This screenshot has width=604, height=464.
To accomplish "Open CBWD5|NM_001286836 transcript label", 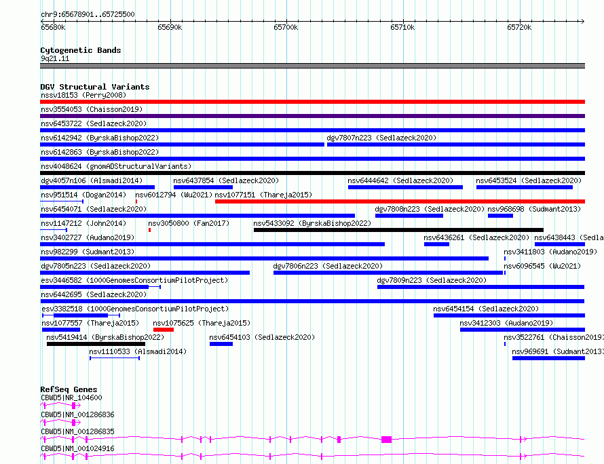I will [77, 414].
